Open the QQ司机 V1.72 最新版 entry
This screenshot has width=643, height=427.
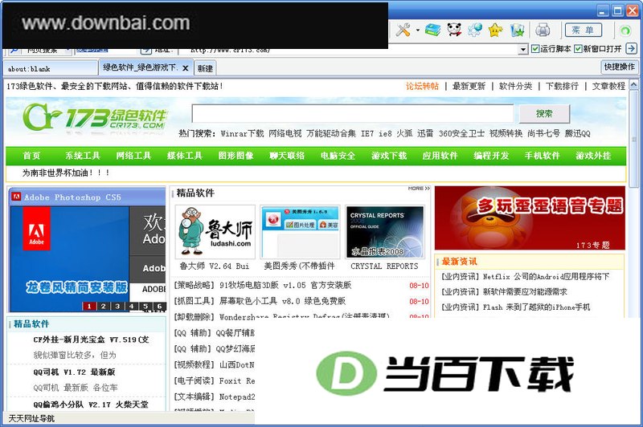pyautogui.click(x=74, y=372)
